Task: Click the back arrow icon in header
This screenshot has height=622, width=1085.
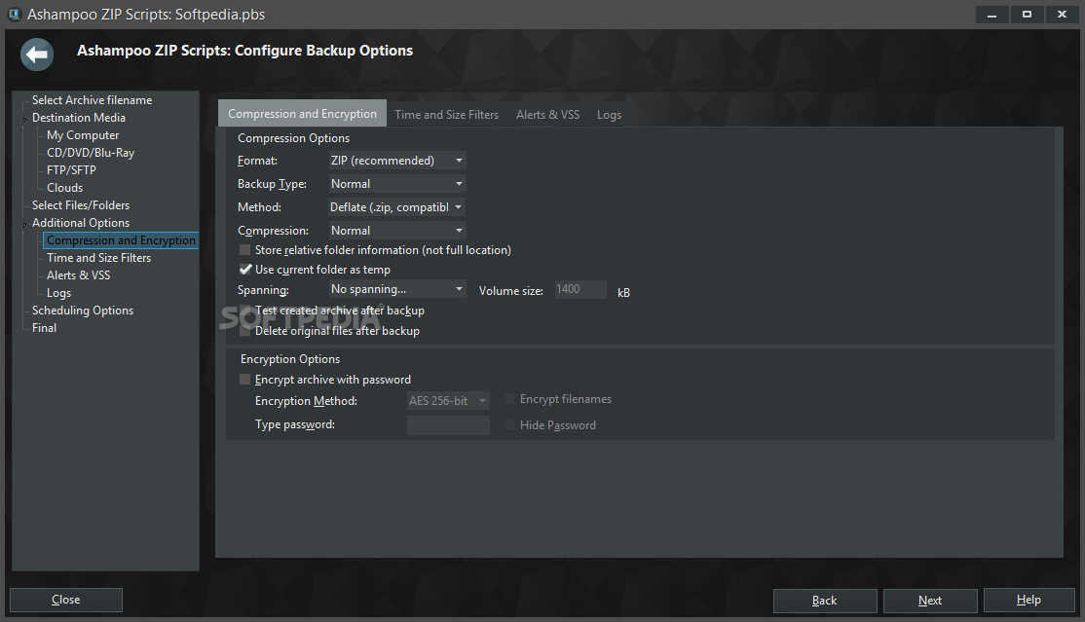Action: click(37, 54)
